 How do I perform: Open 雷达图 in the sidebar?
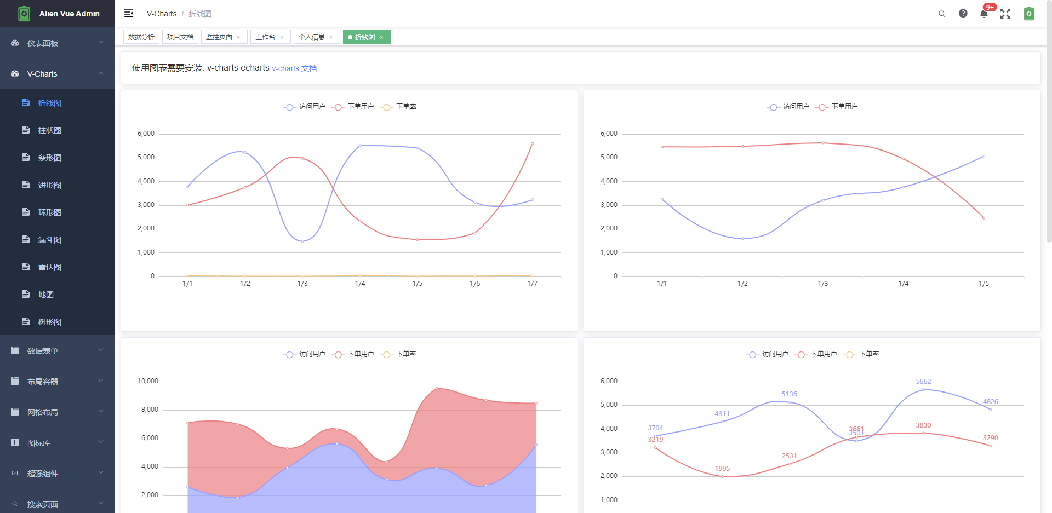[58, 267]
